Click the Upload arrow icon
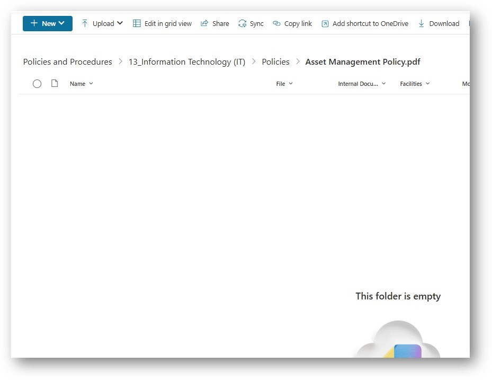492x380 pixels. pos(85,23)
